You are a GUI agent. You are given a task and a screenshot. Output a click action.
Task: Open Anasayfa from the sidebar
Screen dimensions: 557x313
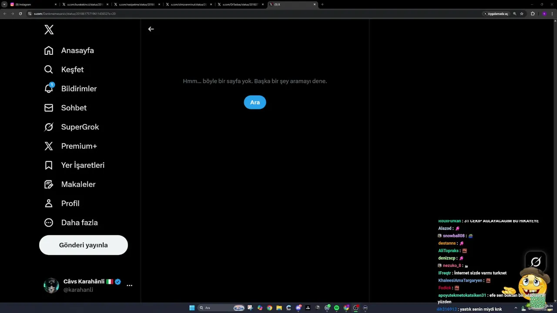(x=69, y=50)
